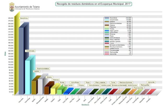The image size is (167, 110).
Task: Click the brown Madera bar
Action: (x=34, y=87)
